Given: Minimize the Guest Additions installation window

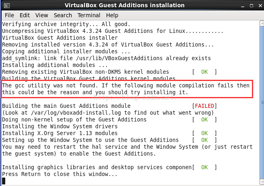Looking at the screenshot, I should point(243,6).
